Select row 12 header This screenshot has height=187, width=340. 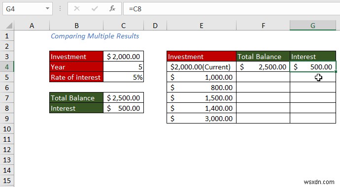coord(7,150)
